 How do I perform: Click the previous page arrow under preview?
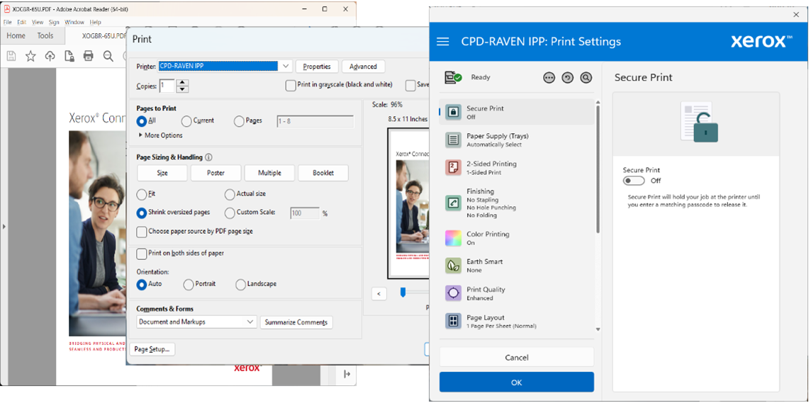(x=379, y=294)
